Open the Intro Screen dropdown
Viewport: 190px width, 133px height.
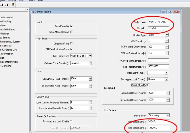[x=168, y=116]
